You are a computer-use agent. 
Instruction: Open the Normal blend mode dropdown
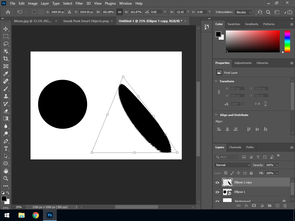click(232, 165)
